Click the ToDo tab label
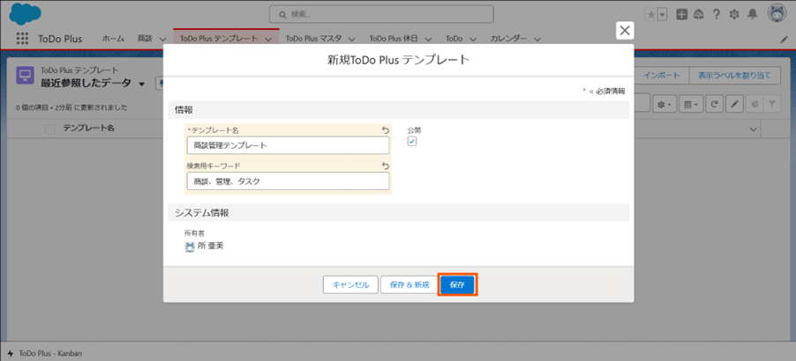Screen dimensions: 796x361 [454, 39]
